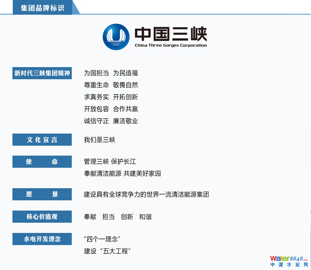Click the China Three Gorges round logo icon

116,37
